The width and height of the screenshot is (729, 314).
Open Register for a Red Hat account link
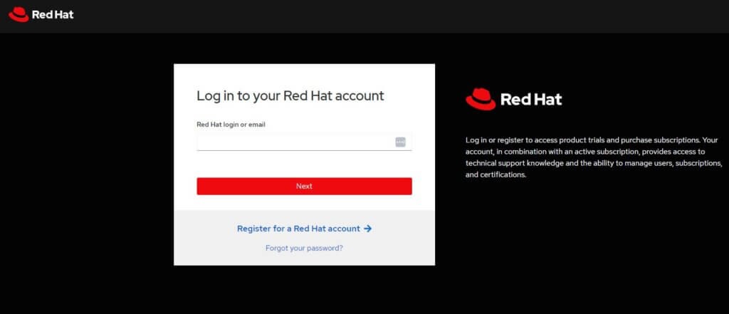pyautogui.click(x=304, y=229)
